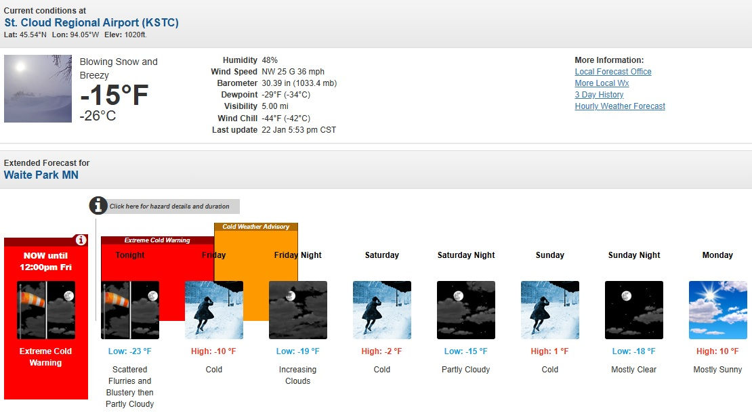Click the Saturday cold forecast icon
752x413 pixels.
382,310
